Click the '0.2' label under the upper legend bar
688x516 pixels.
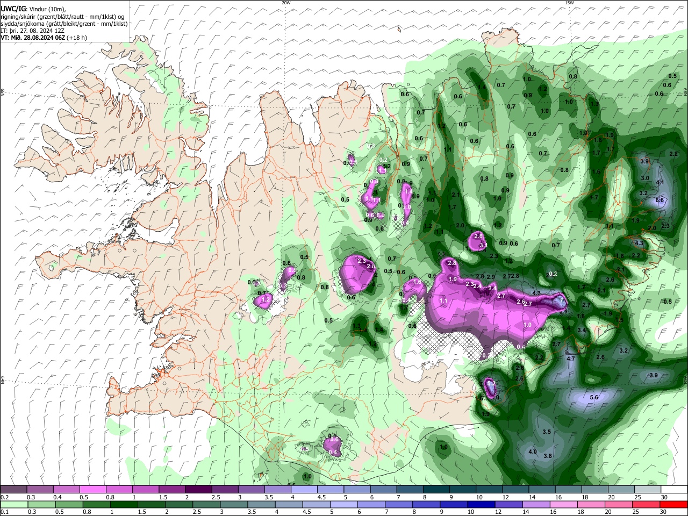tap(4, 497)
